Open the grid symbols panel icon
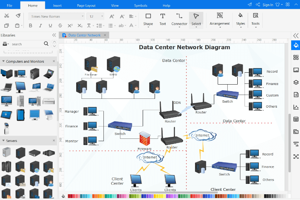The image size is (300, 200). pos(296,57)
